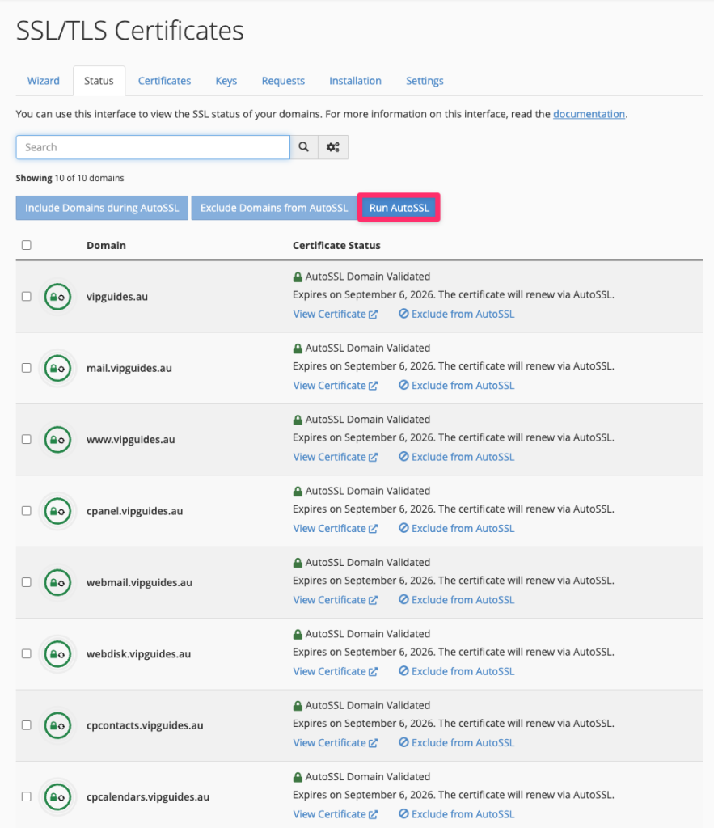Click the lock status icon for cpcalendars.vipguides.au

tap(57, 796)
